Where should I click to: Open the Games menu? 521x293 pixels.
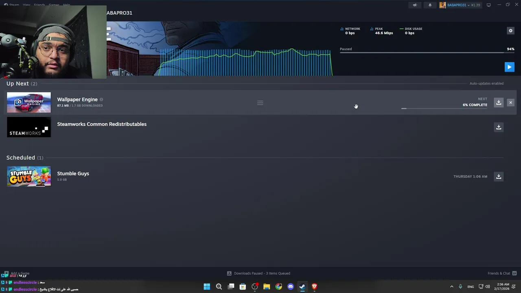coord(54,5)
